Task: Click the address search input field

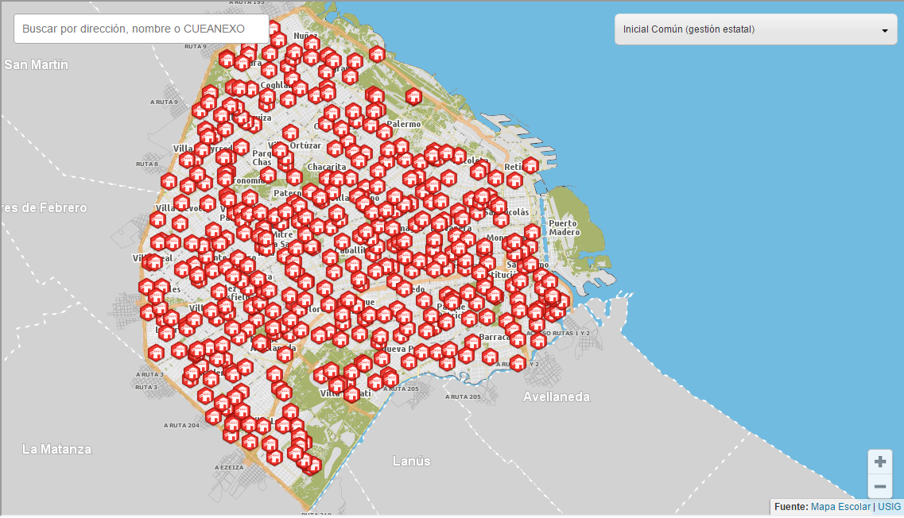Action: tap(140, 28)
